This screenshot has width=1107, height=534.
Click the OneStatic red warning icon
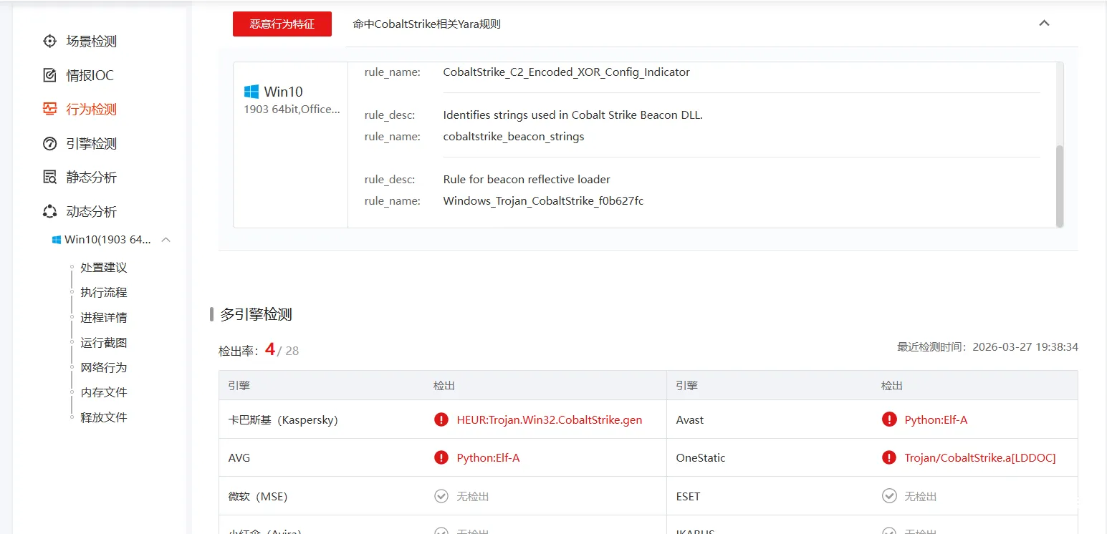tap(889, 458)
